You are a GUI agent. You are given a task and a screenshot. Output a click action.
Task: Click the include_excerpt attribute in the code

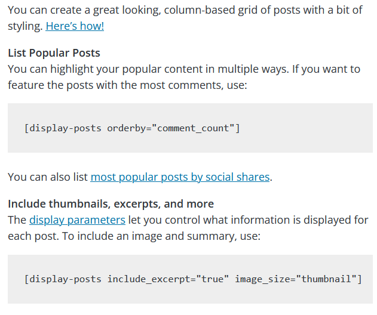(x=143, y=279)
